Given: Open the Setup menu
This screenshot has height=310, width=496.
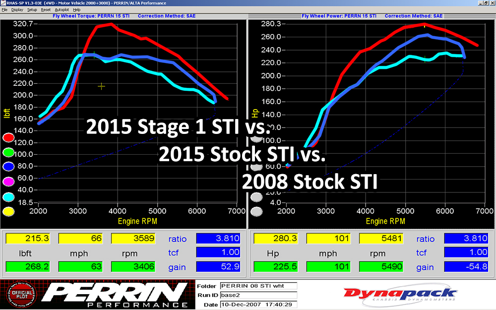Looking at the screenshot, I should click(x=32, y=10).
